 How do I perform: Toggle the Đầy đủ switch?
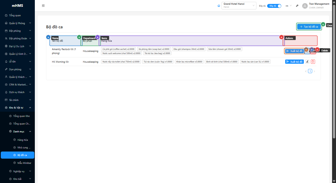pyautogui.click(x=274, y=6)
